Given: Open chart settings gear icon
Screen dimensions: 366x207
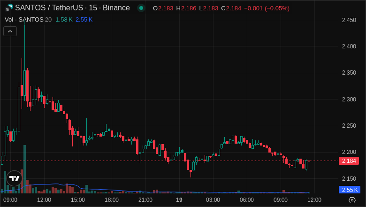Looking at the screenshot, I should tap(352, 200).
